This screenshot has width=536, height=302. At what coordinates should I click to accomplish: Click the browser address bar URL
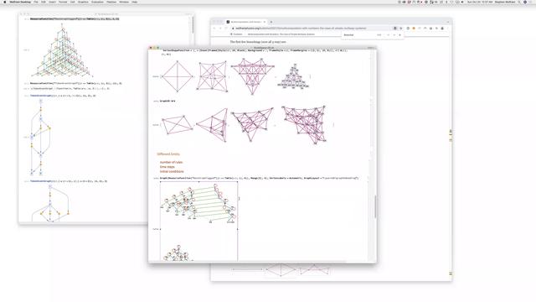click(x=301, y=29)
